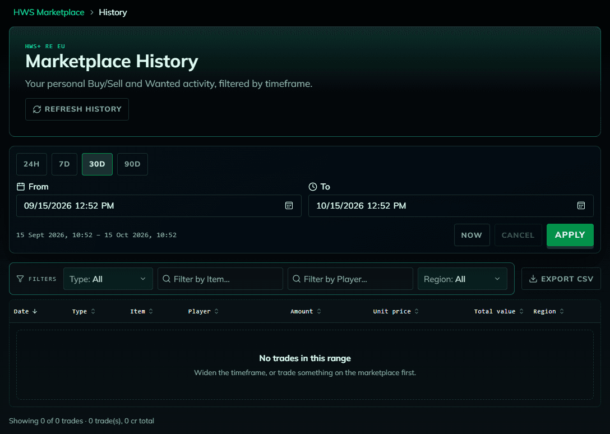Image resolution: width=610 pixels, height=434 pixels.
Task: Open the Region: All dropdown
Action: (x=462, y=279)
